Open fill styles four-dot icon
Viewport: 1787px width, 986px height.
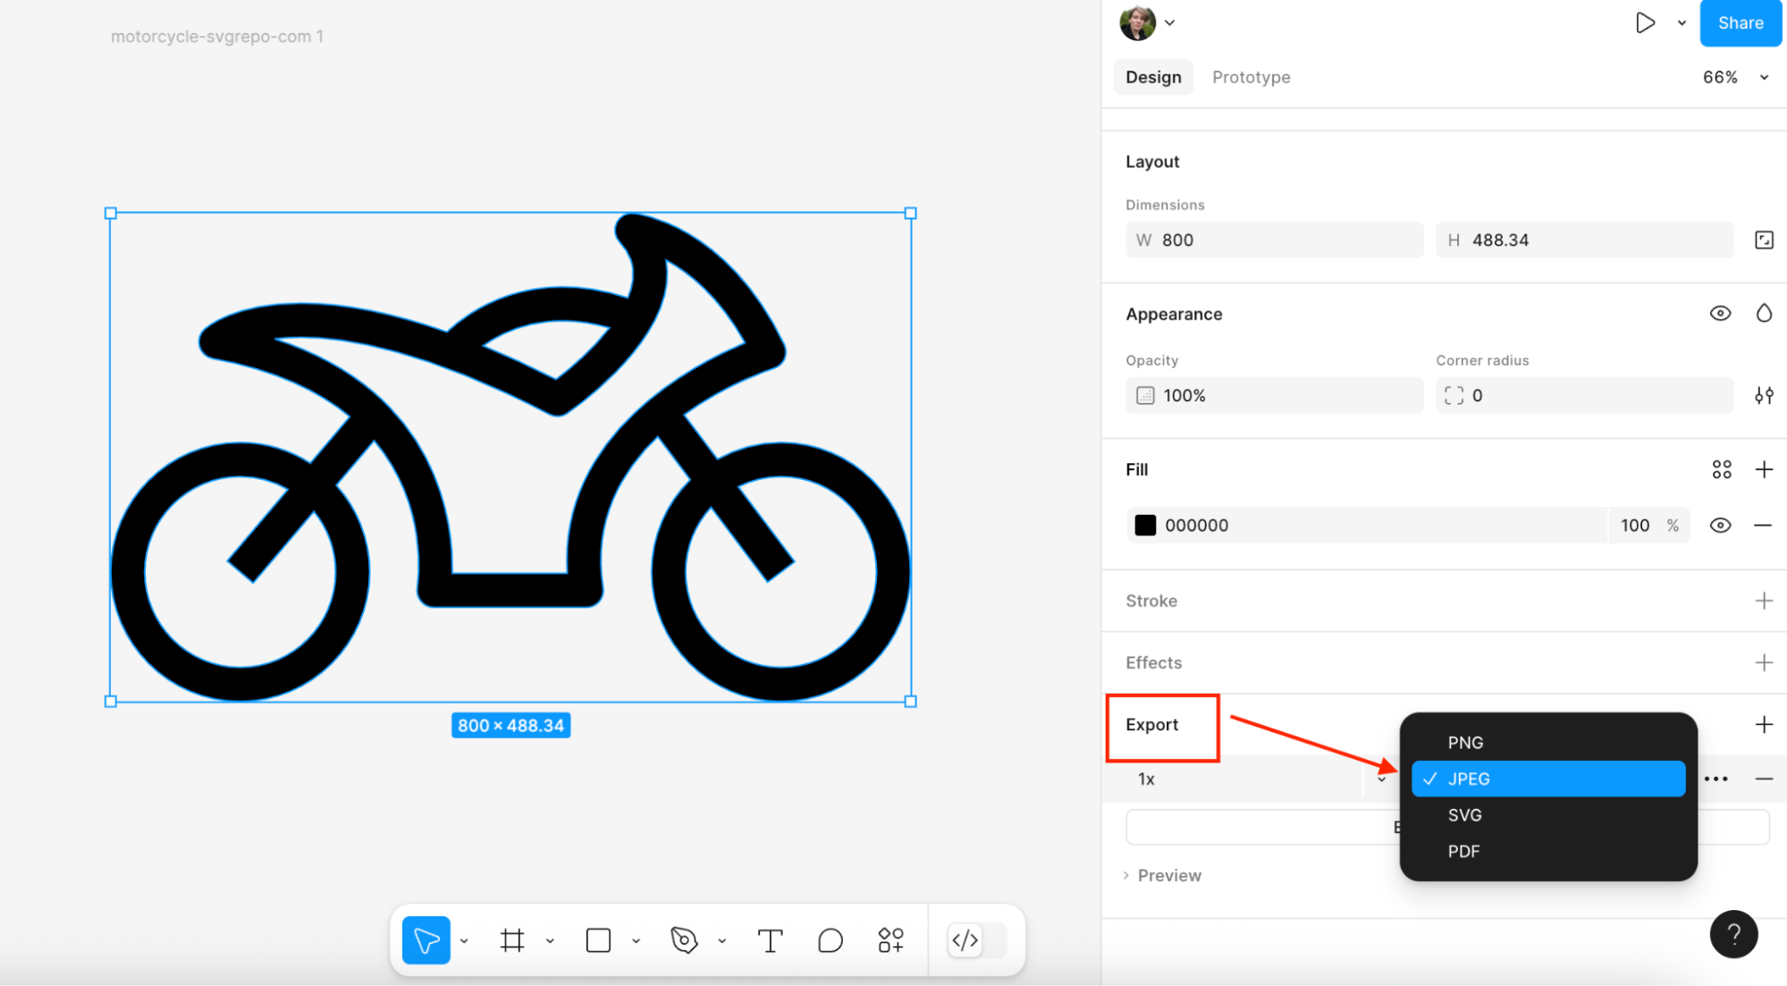click(1721, 469)
